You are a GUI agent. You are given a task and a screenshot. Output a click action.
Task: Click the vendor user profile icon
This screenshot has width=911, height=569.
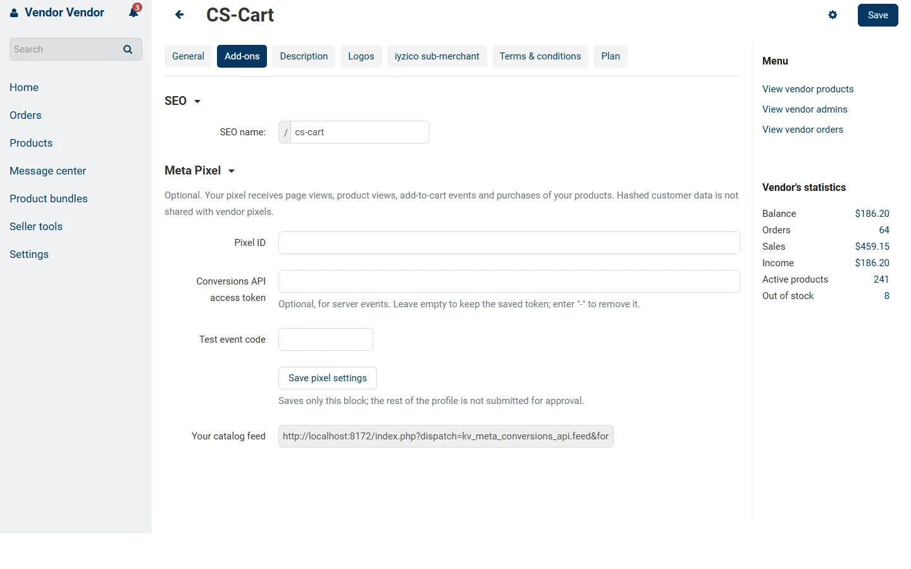pyautogui.click(x=14, y=13)
